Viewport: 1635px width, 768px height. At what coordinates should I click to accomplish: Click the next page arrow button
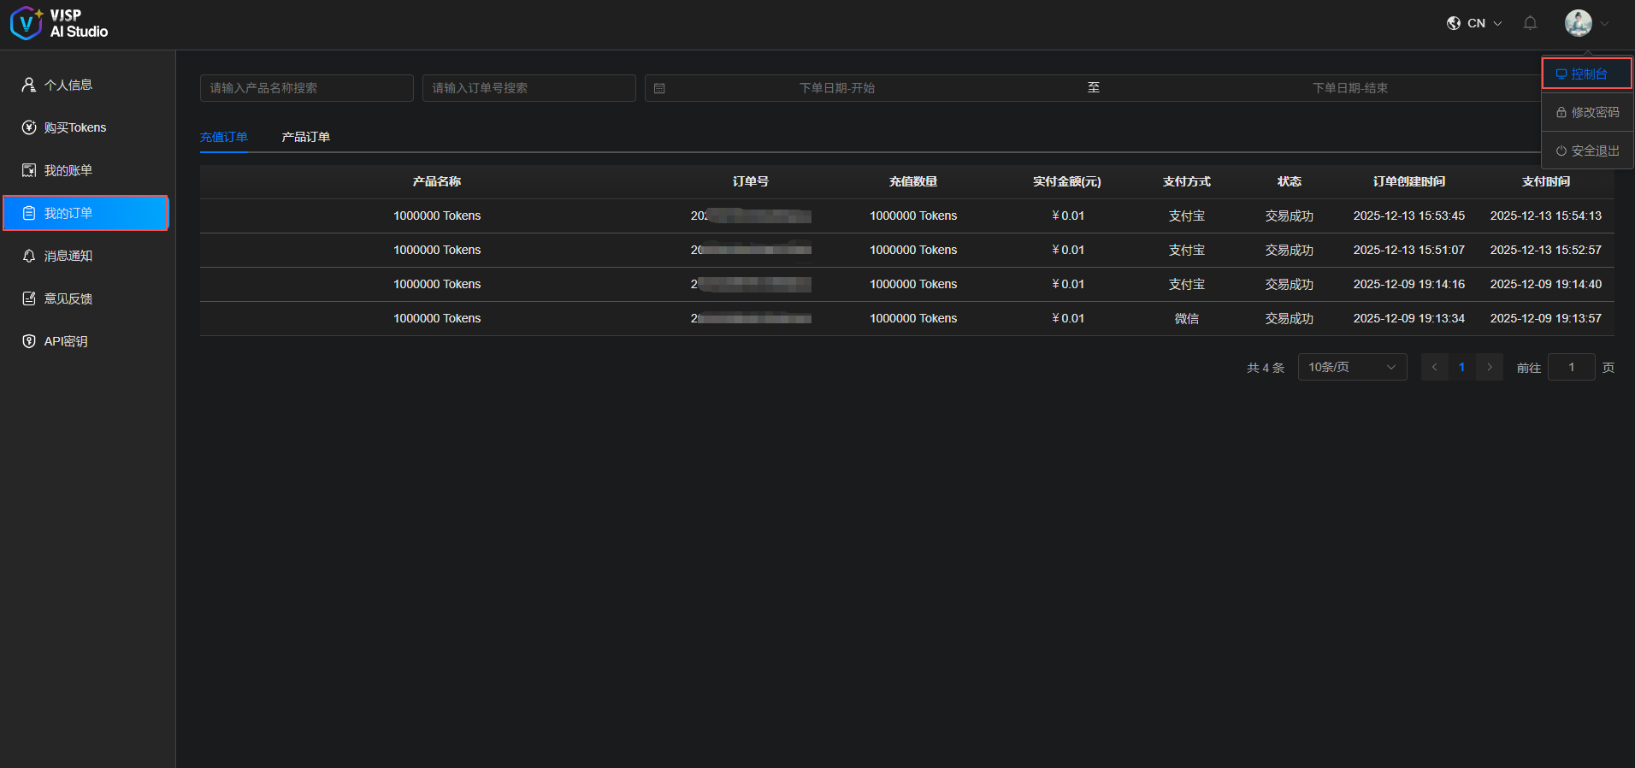(1490, 367)
